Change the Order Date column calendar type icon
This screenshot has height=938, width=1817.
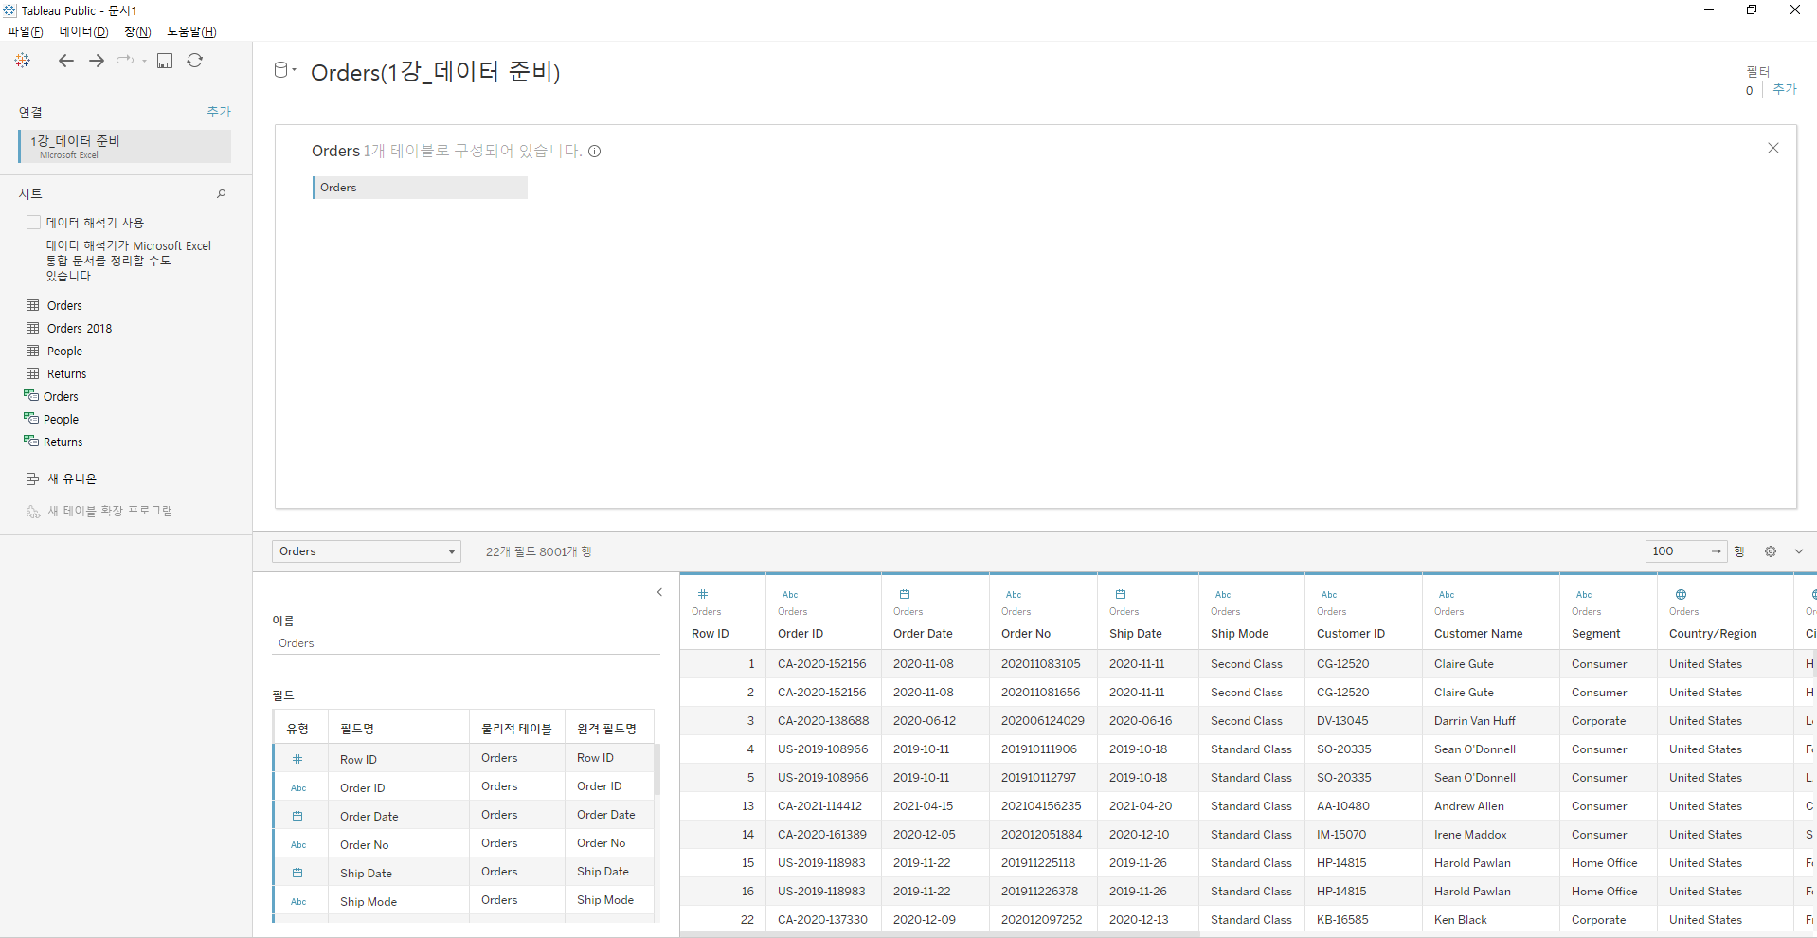(905, 595)
